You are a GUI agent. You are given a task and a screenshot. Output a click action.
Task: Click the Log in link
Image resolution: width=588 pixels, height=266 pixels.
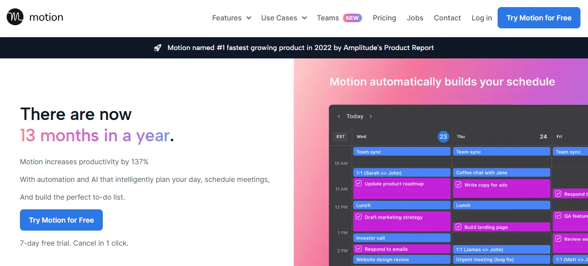click(482, 18)
